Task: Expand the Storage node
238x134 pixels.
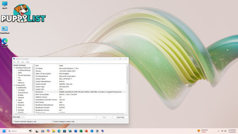Action: (17, 110)
